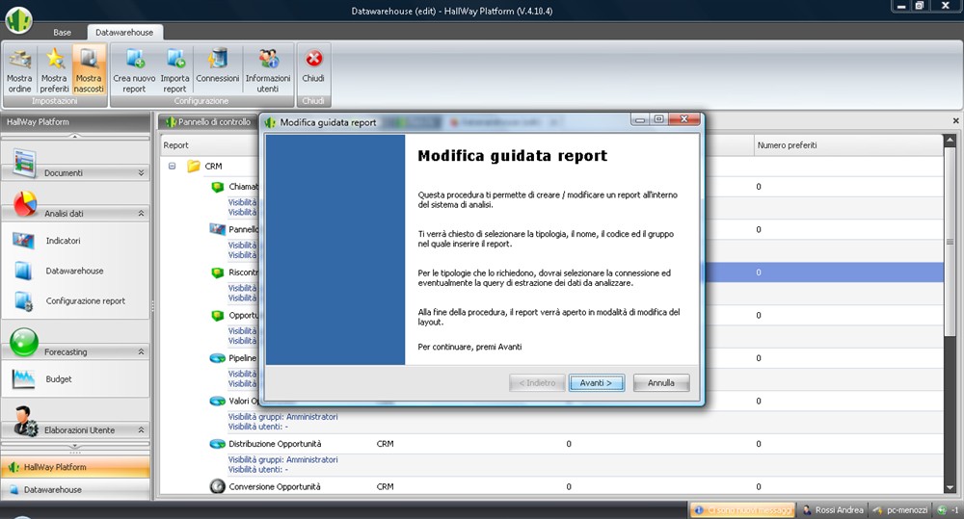The image size is (964, 519).
Task: Collapse the Analisi dati section
Action: [141, 213]
